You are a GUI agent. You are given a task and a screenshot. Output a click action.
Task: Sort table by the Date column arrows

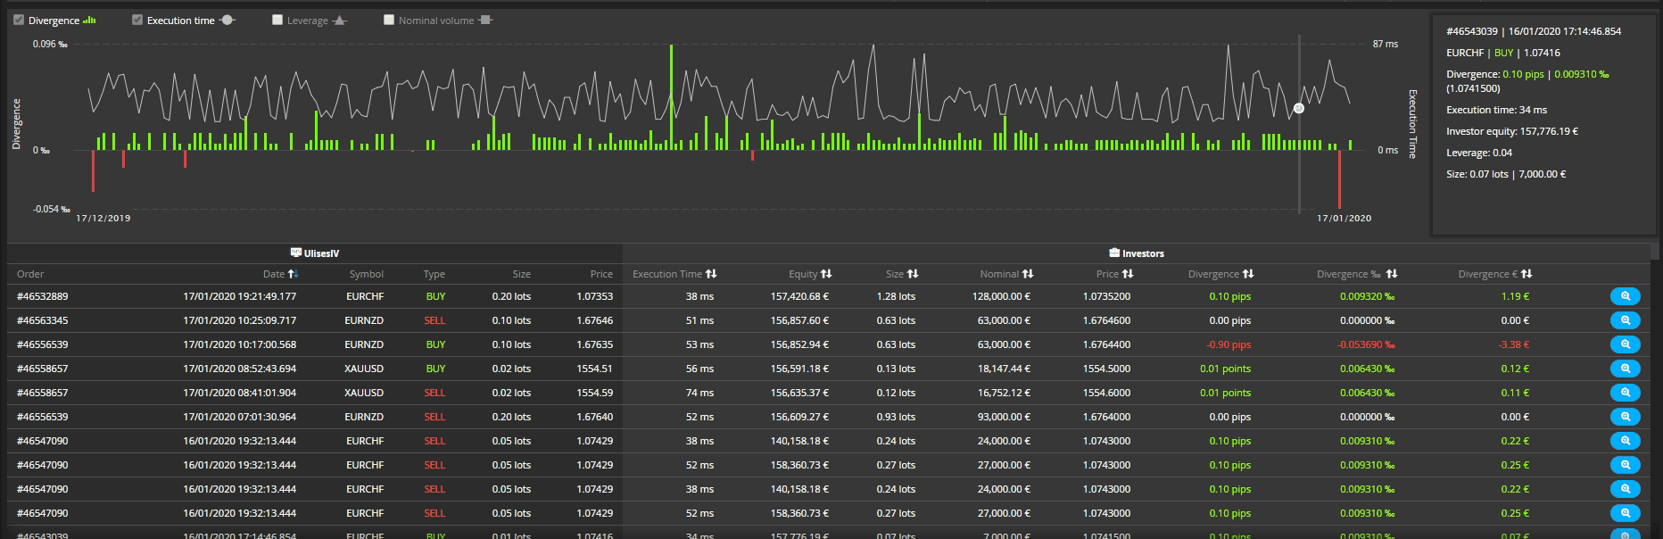pos(294,274)
